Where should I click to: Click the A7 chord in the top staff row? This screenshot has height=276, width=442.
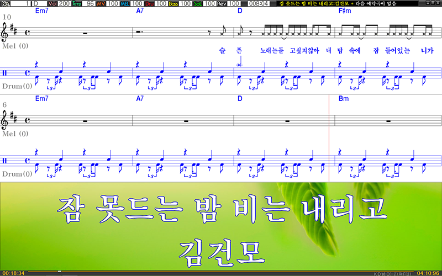coord(140,11)
